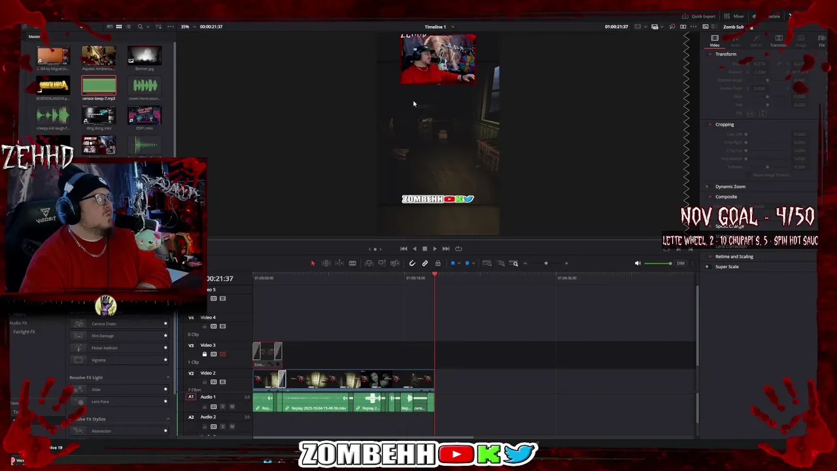
Task: Open media pool search icon
Action: coord(140,27)
